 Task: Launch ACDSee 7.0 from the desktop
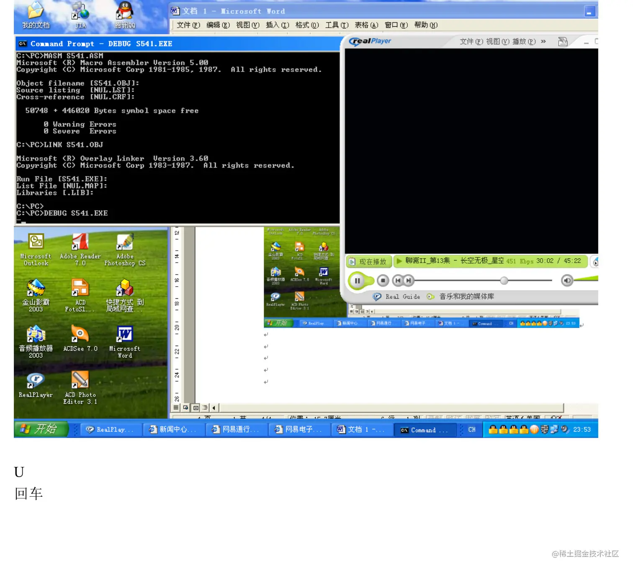(80, 339)
